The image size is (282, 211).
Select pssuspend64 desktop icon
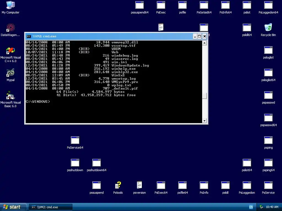[x=140, y=7]
